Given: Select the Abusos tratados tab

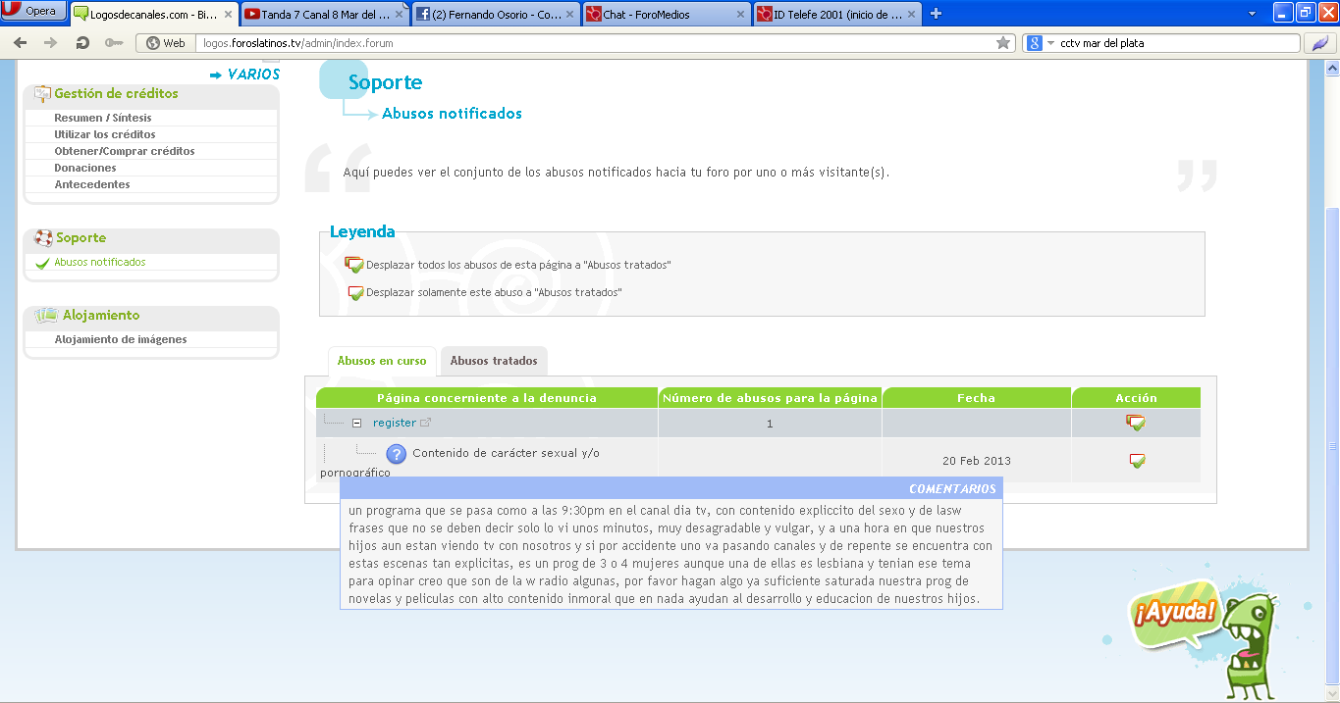Looking at the screenshot, I should (x=494, y=361).
